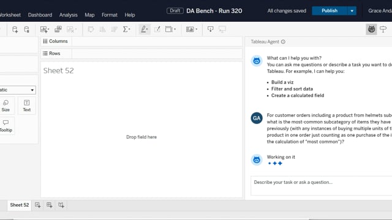
Task: Open the Format menu
Action: [110, 15]
